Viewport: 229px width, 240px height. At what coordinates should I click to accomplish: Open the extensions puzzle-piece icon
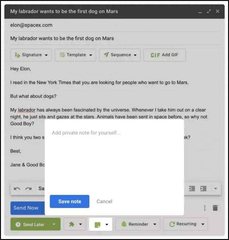[x=72, y=224]
